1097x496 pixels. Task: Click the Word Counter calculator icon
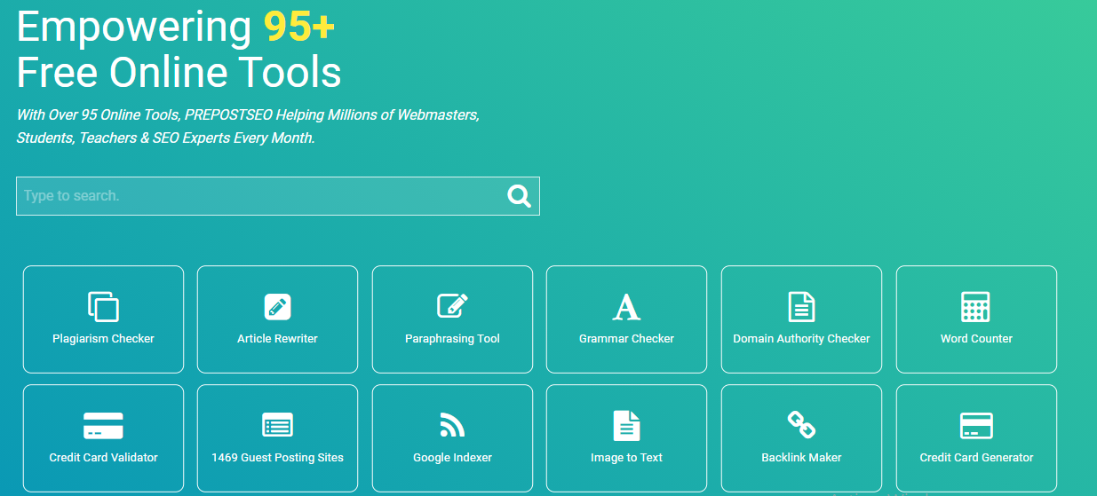[975, 306]
